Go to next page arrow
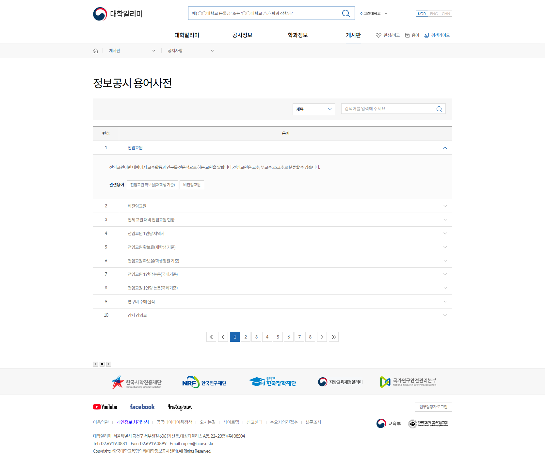This screenshot has height=466, width=545. click(x=322, y=337)
